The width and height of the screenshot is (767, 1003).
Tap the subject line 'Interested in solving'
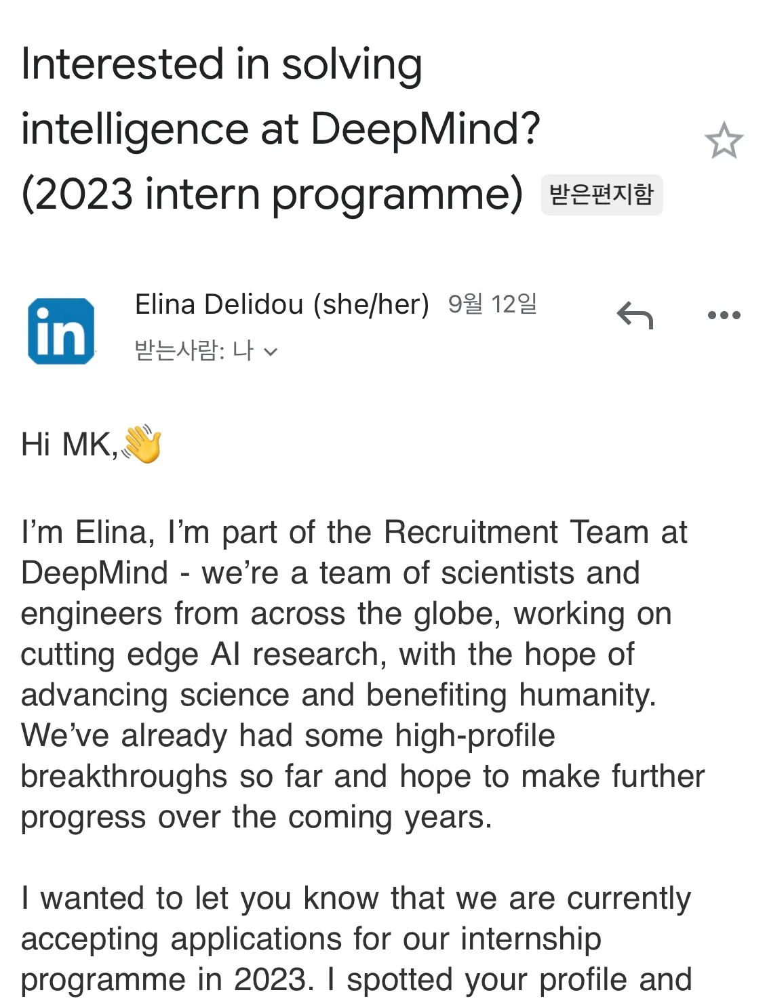(x=222, y=65)
